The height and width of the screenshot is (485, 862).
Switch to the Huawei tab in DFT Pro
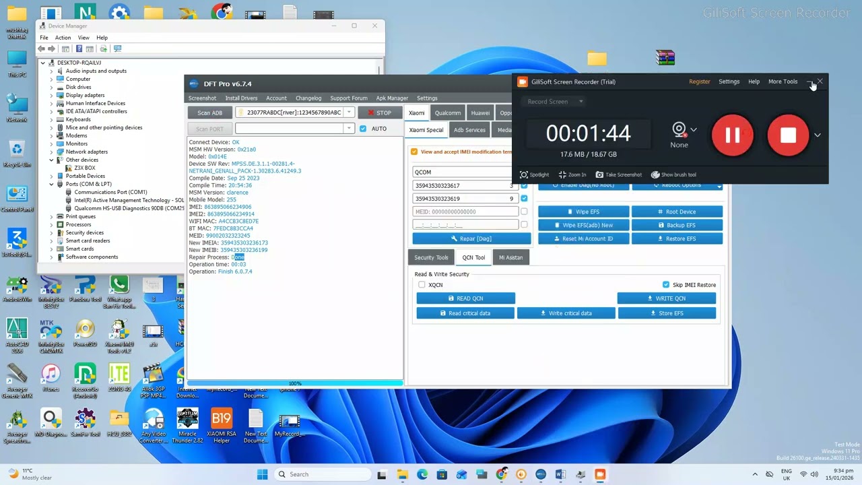(480, 112)
